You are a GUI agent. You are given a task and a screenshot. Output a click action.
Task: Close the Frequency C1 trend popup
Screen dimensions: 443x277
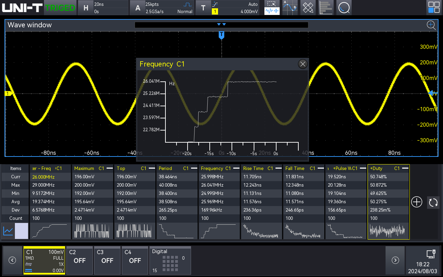point(302,64)
